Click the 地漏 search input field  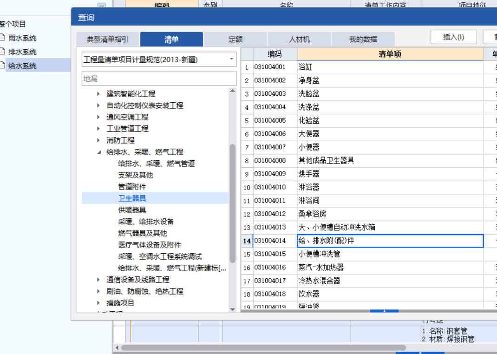(158, 79)
